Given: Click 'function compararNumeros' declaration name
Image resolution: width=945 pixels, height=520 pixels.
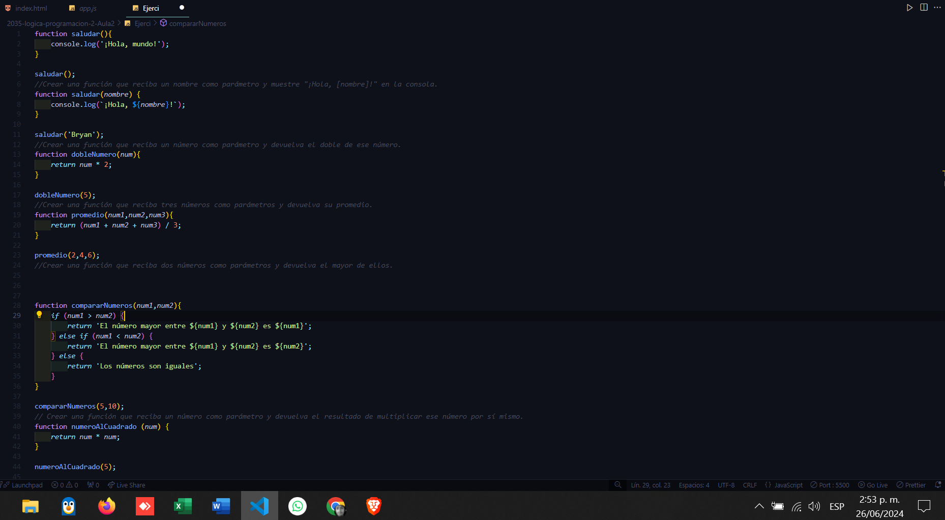Looking at the screenshot, I should [102, 305].
